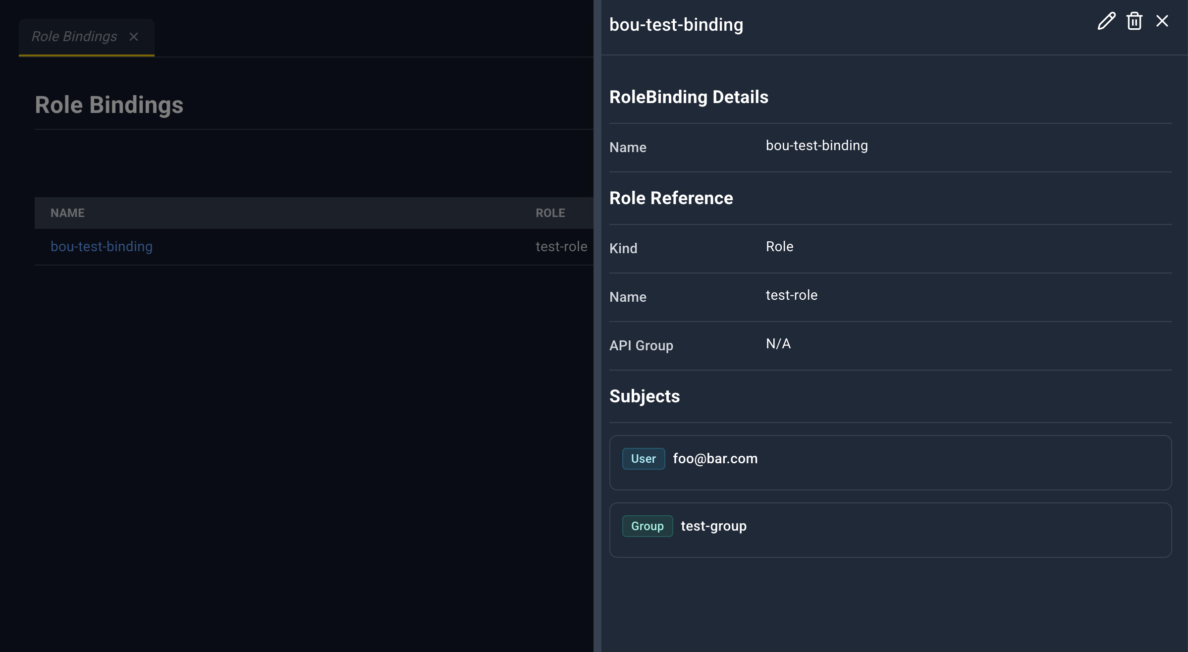This screenshot has width=1188, height=652.
Task: Click the Kind label
Action: click(x=623, y=249)
